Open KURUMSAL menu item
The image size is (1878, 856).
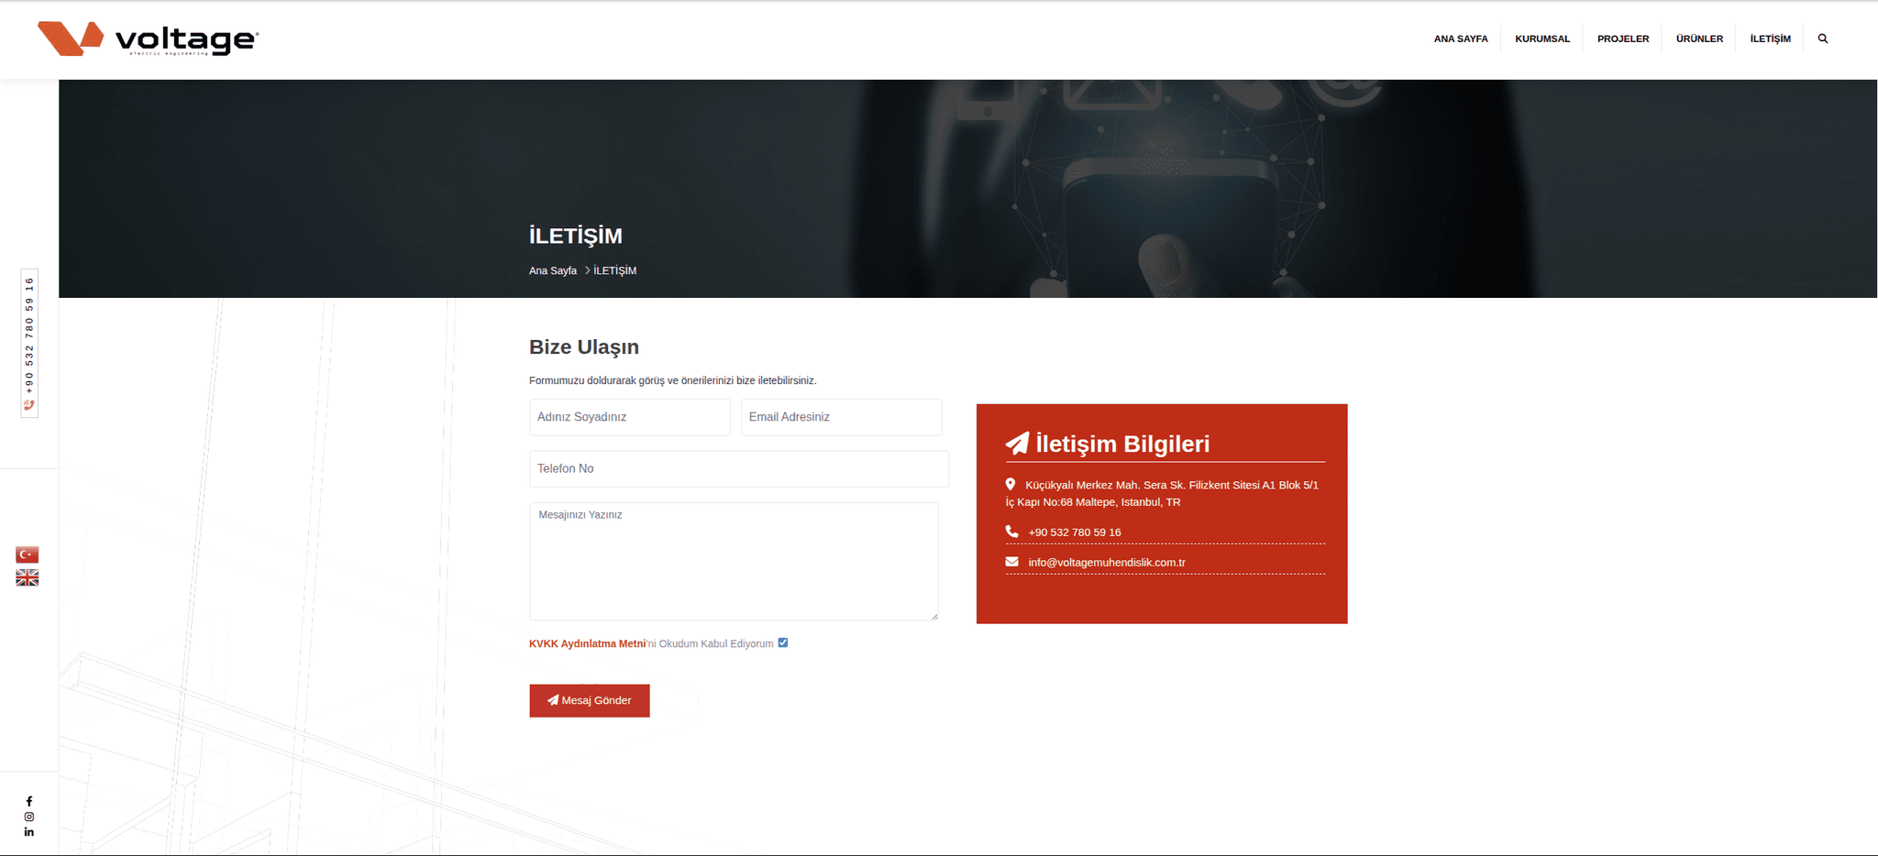1542,38
